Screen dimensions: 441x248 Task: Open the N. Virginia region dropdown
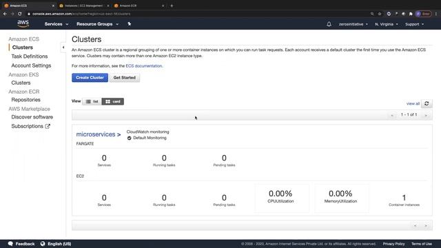pos(387,24)
